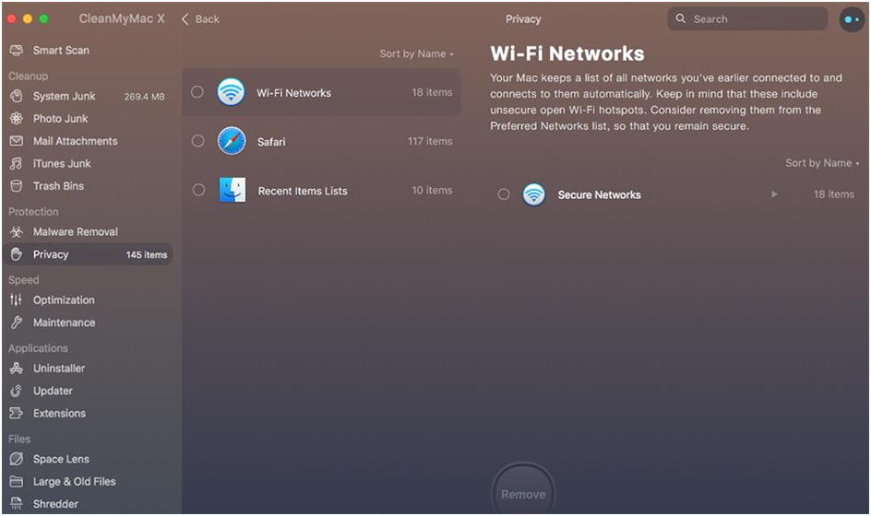Open Trash Bins module label
The image size is (871, 516).
[x=58, y=186]
